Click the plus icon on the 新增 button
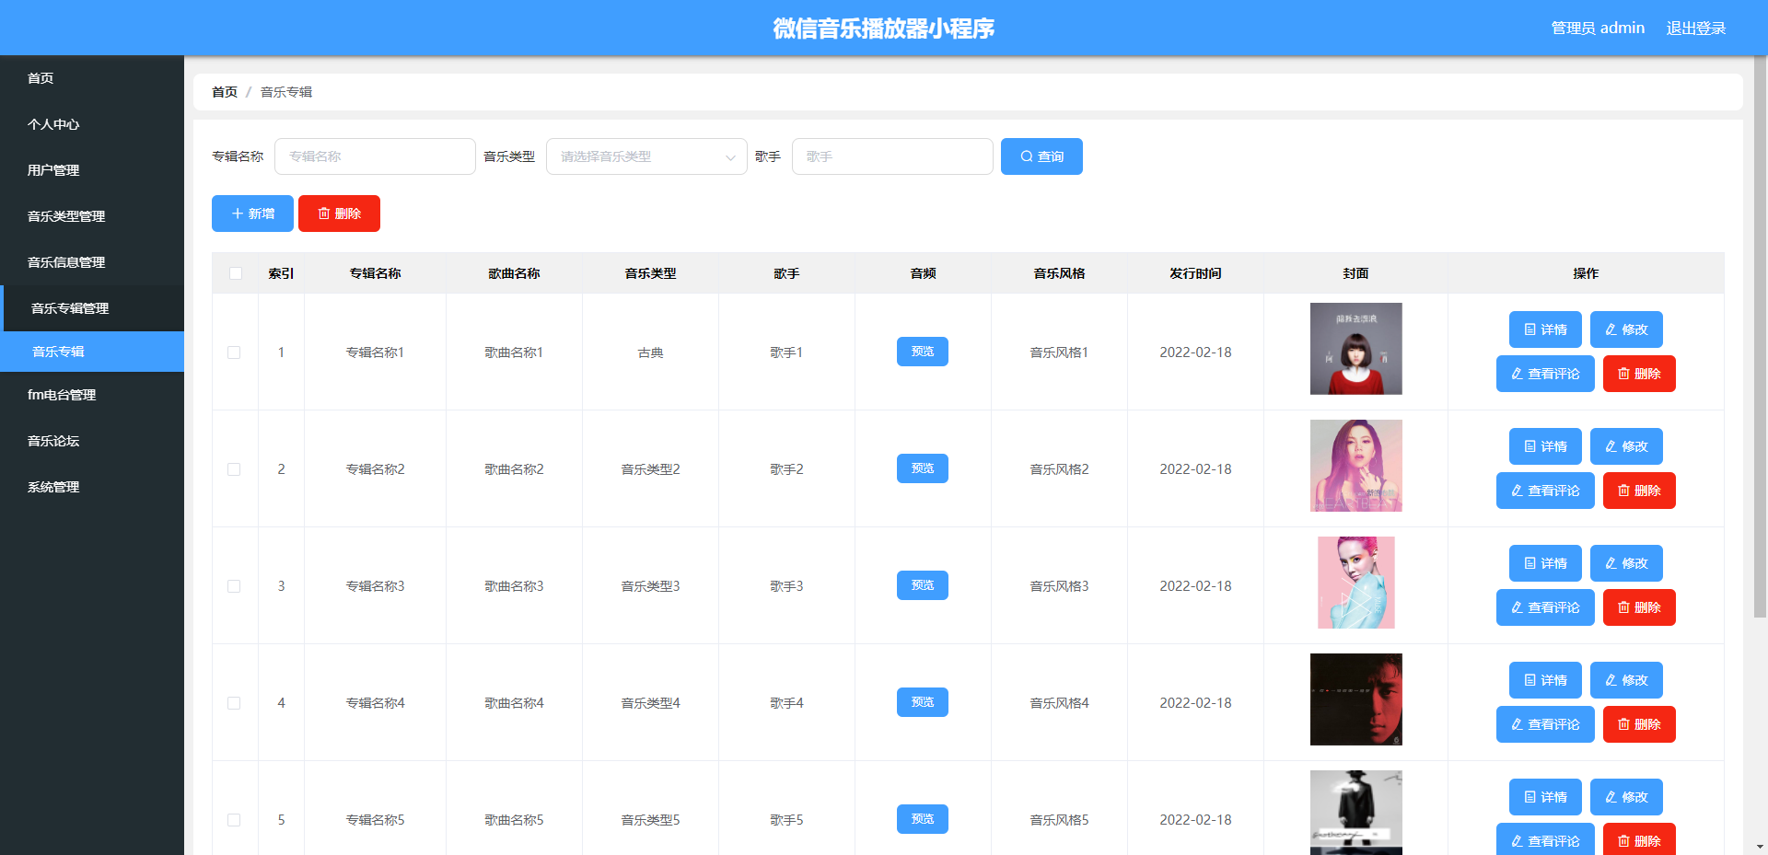1768x855 pixels. pyautogui.click(x=238, y=213)
